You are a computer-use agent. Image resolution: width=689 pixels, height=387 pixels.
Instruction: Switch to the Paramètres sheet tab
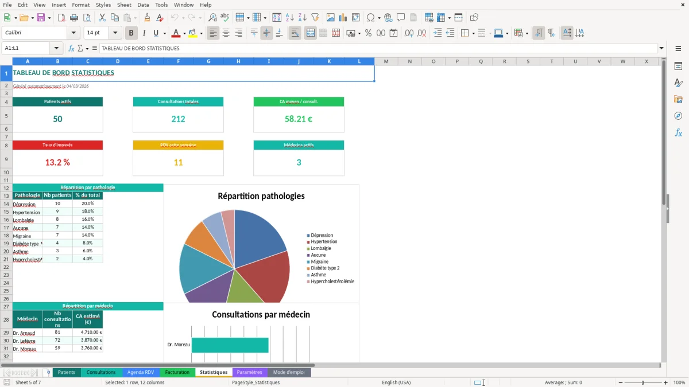tap(249, 372)
